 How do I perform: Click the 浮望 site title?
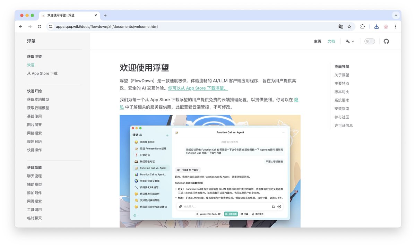(31, 41)
